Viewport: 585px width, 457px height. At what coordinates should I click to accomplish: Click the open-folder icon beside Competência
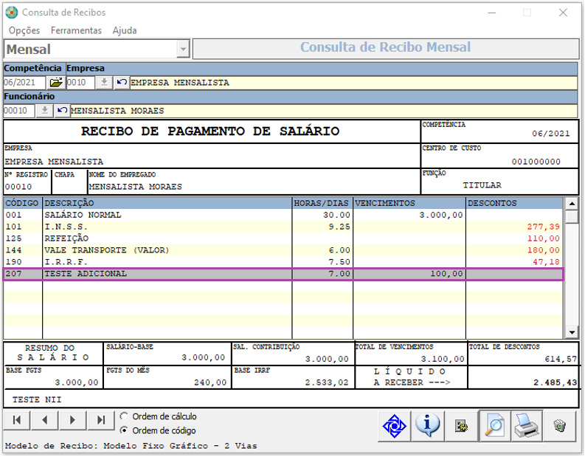(x=56, y=82)
